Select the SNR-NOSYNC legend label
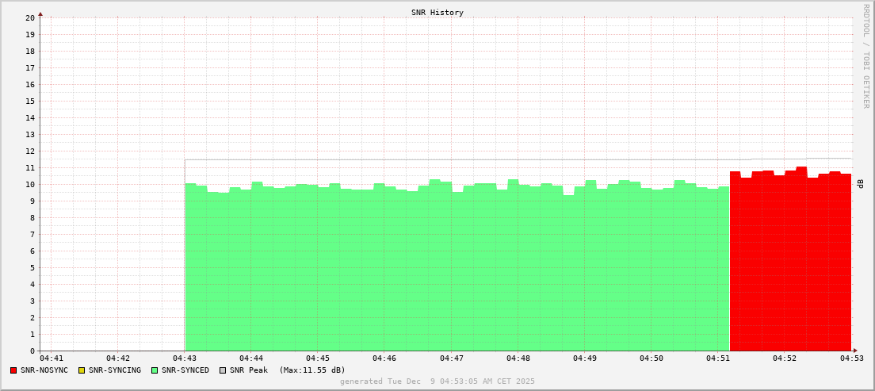The image size is (875, 391). pos(44,370)
